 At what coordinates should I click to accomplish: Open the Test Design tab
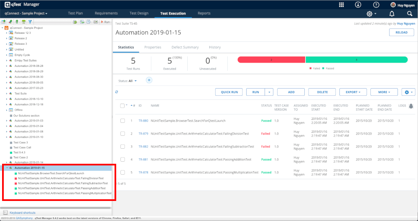pos(139,13)
